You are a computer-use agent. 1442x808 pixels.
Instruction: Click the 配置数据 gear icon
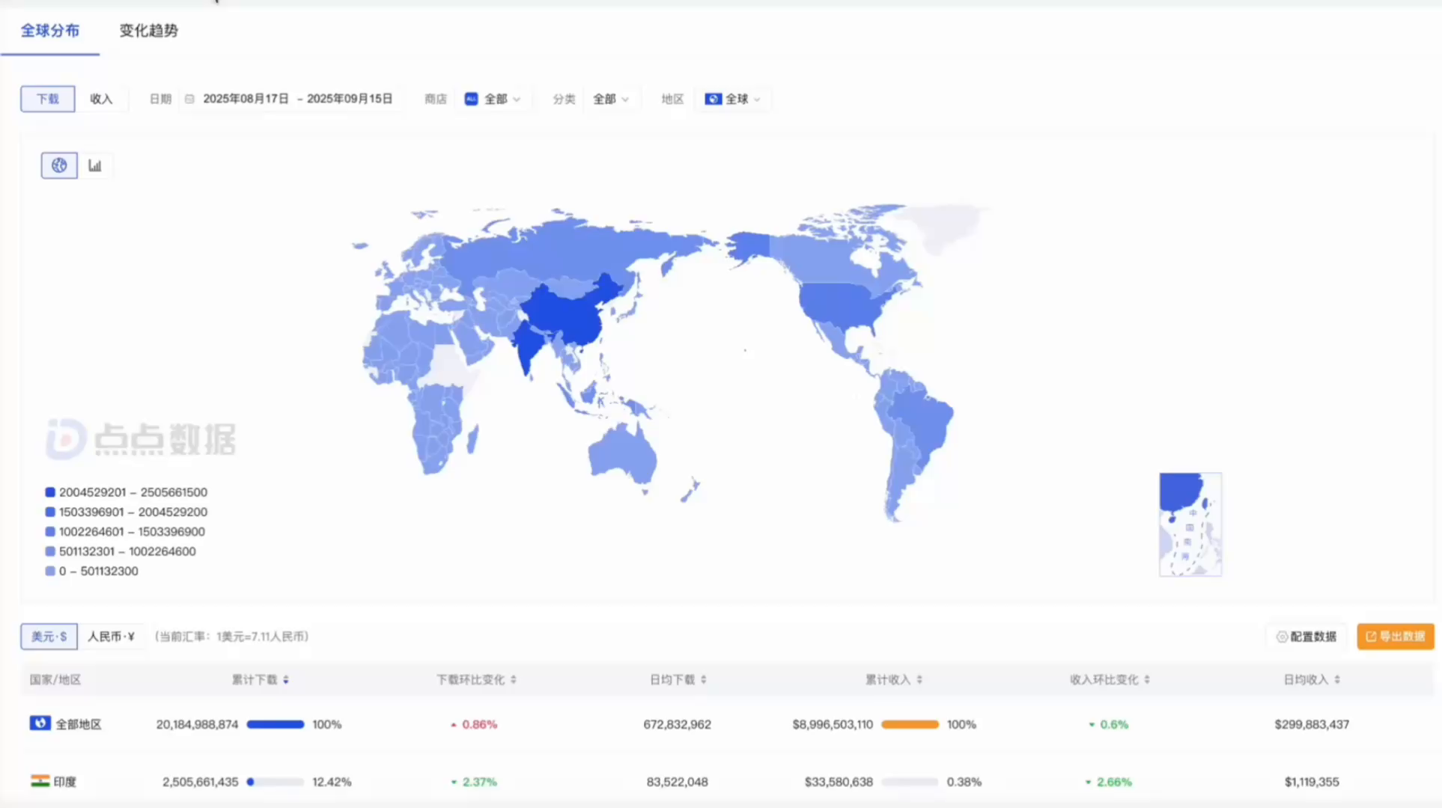coord(1282,637)
